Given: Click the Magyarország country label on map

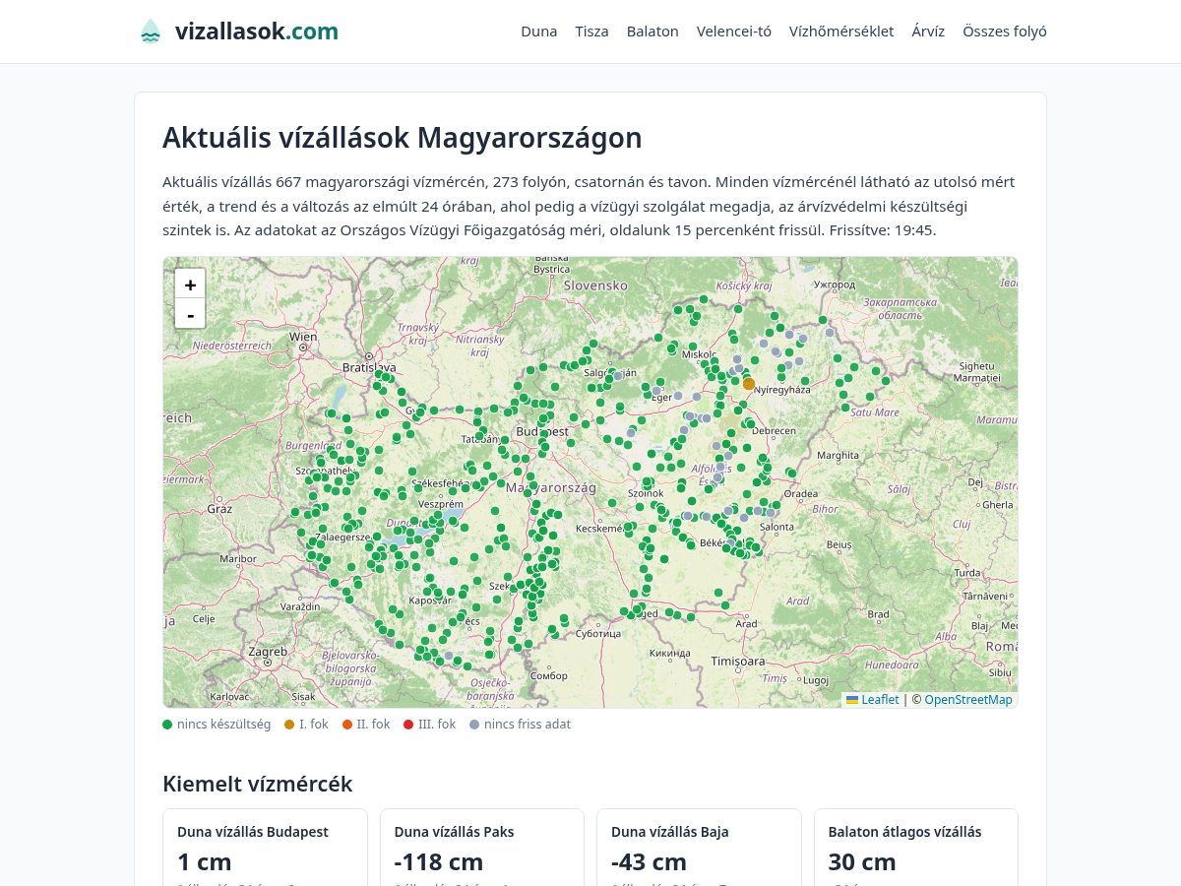Looking at the screenshot, I should point(551,487).
